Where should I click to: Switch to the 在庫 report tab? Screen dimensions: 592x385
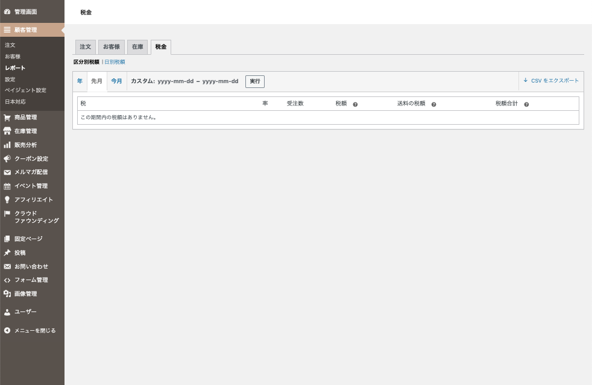(x=137, y=47)
